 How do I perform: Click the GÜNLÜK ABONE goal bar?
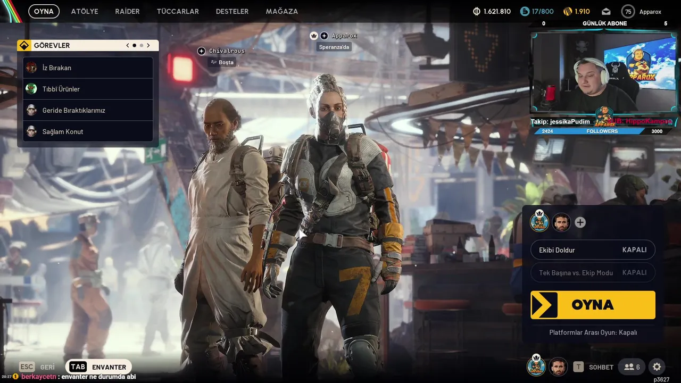604,23
